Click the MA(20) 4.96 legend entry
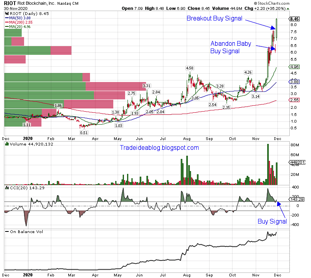The height and width of the screenshot is (278, 311). point(18,27)
